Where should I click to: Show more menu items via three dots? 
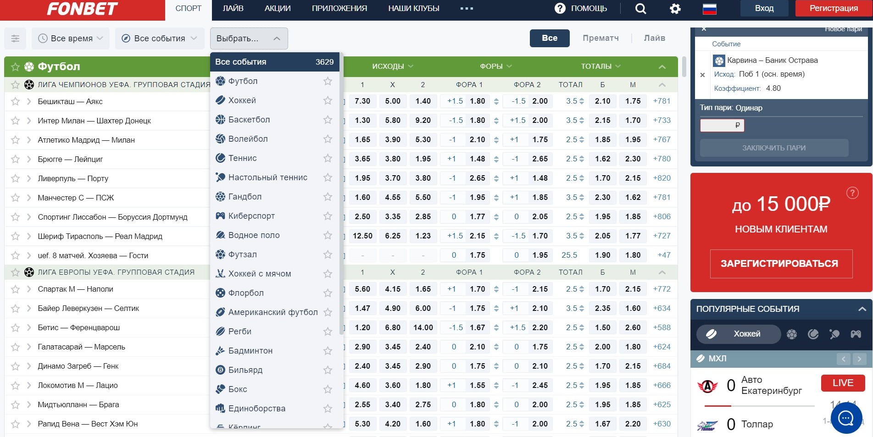coord(467,8)
